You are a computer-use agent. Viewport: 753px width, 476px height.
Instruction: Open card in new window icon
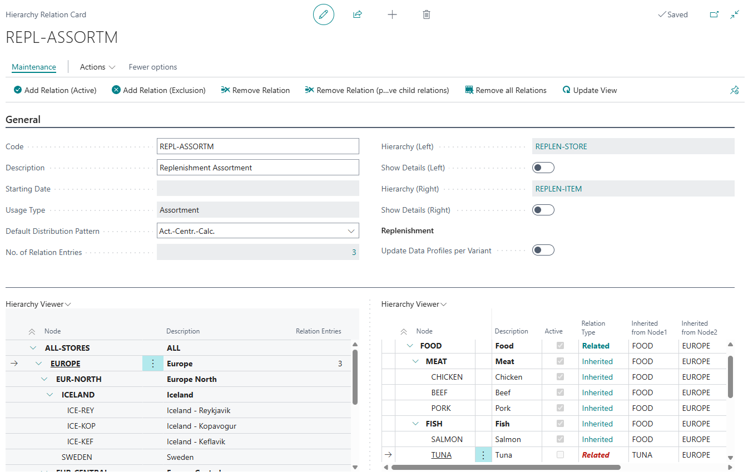714,14
